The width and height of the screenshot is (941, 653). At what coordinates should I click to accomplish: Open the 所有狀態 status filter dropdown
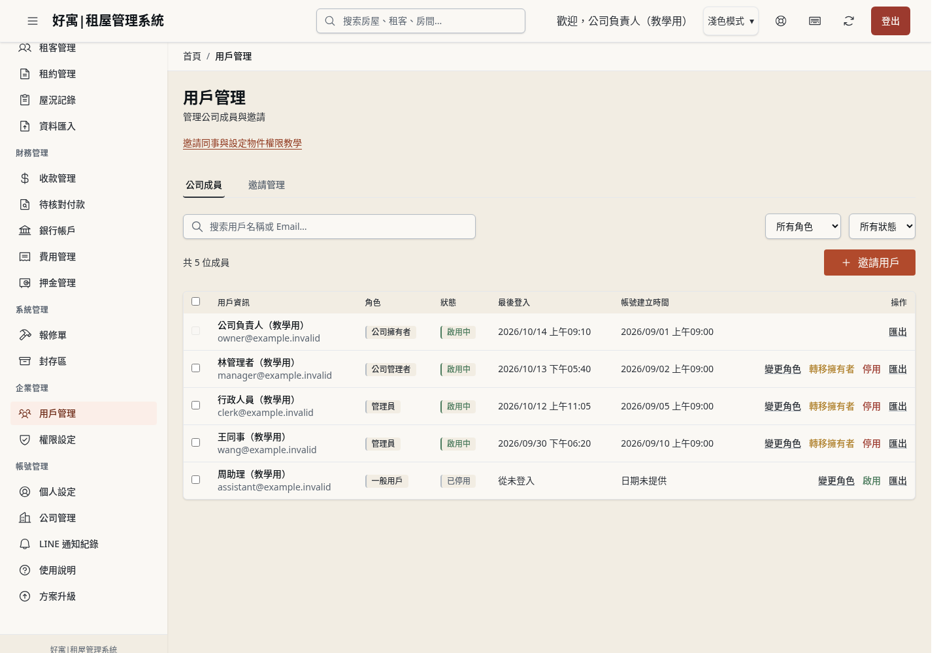pos(882,227)
